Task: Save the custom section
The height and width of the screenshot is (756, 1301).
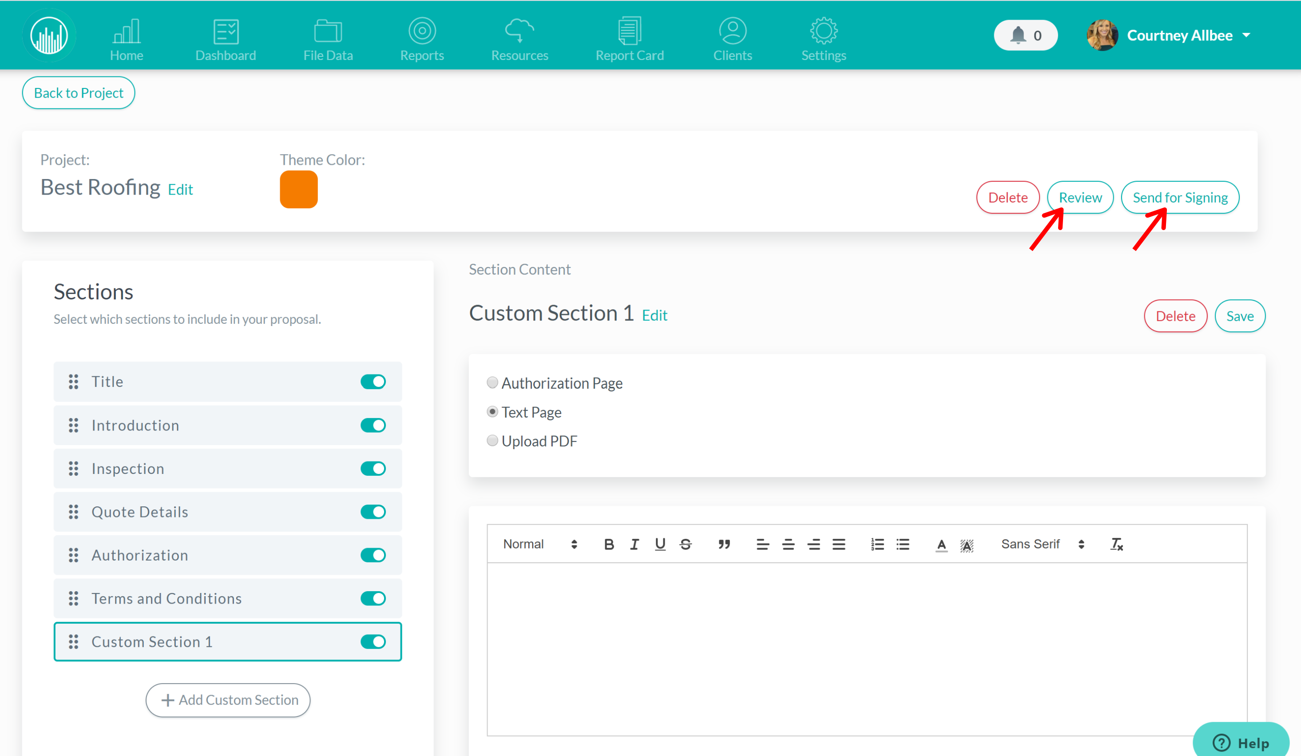Action: pyautogui.click(x=1240, y=316)
